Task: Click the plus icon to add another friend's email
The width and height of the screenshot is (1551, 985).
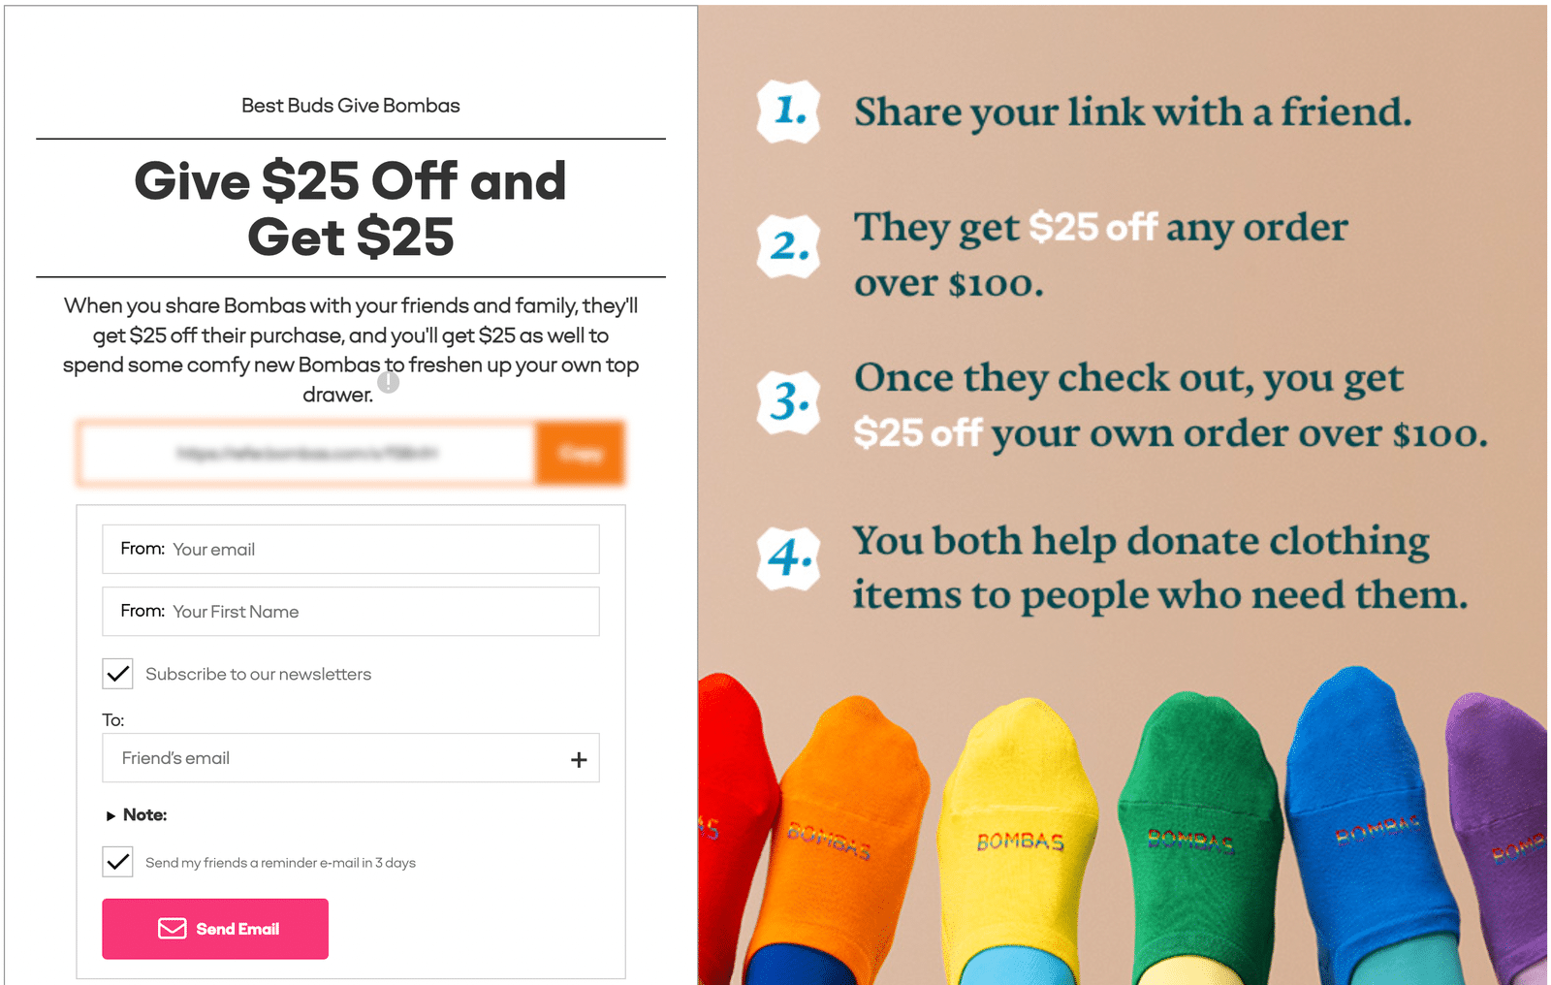Action: tap(580, 759)
